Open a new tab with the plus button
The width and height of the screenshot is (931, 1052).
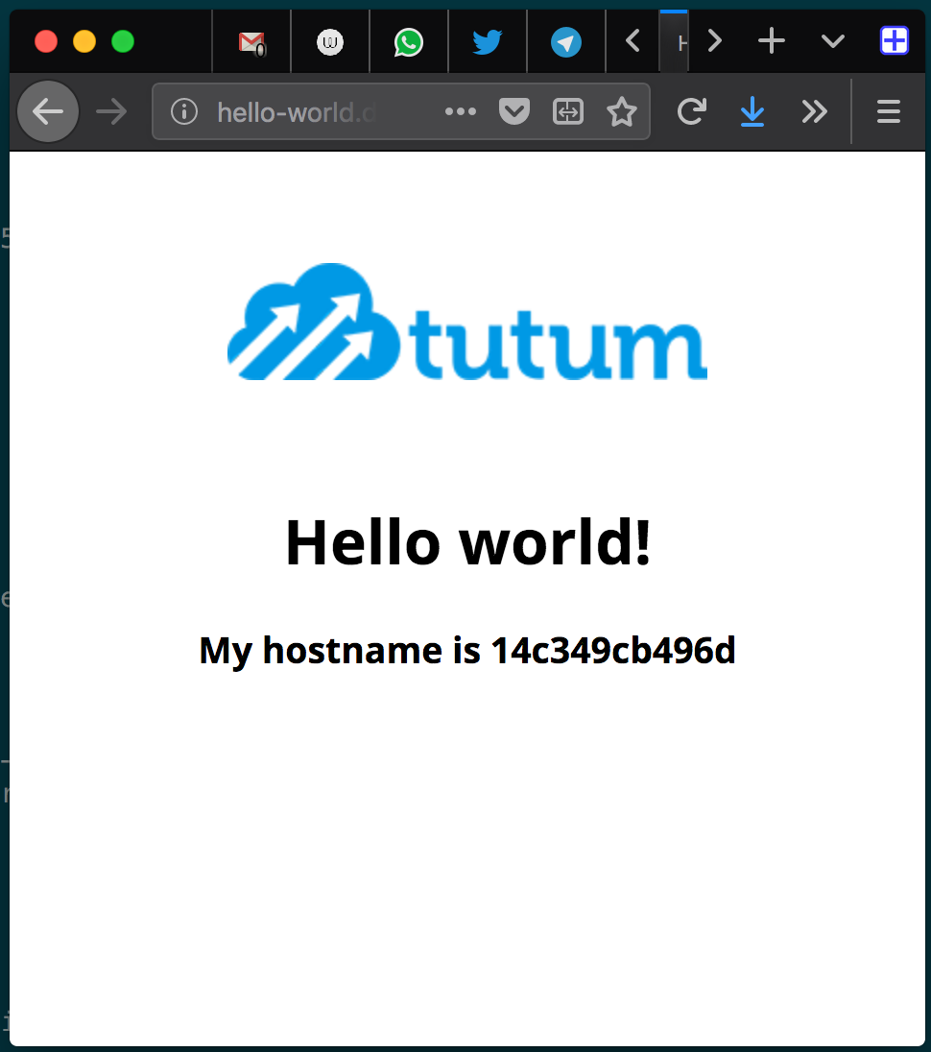tap(772, 41)
